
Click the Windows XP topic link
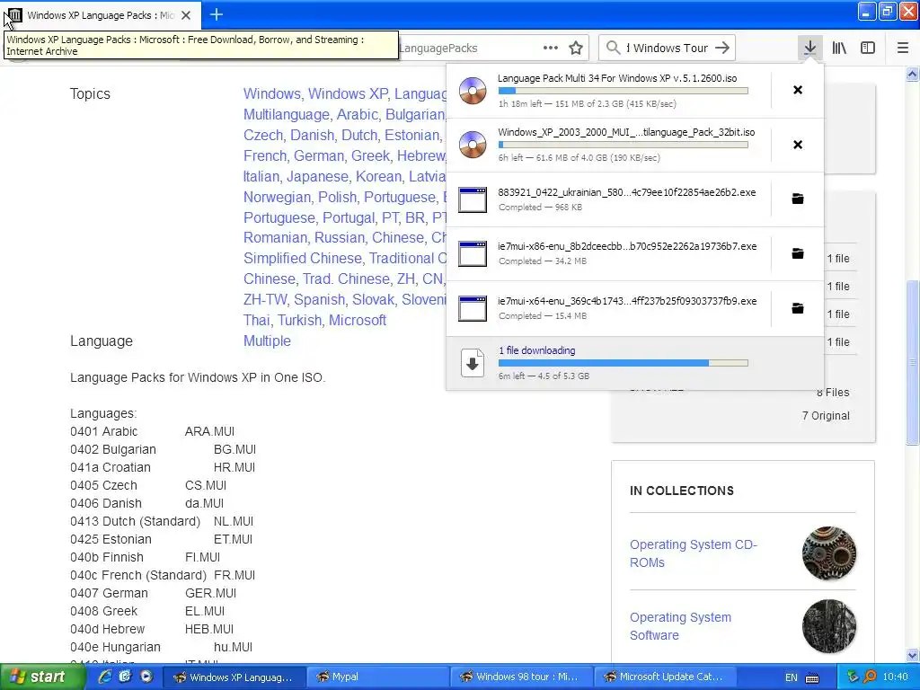tap(348, 93)
